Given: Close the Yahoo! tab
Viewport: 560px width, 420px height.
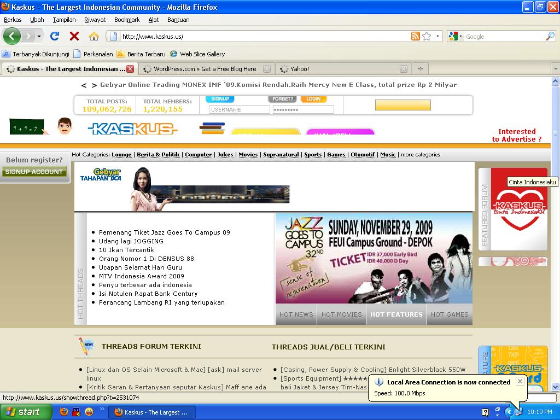Looking at the screenshot, I should 403,69.
